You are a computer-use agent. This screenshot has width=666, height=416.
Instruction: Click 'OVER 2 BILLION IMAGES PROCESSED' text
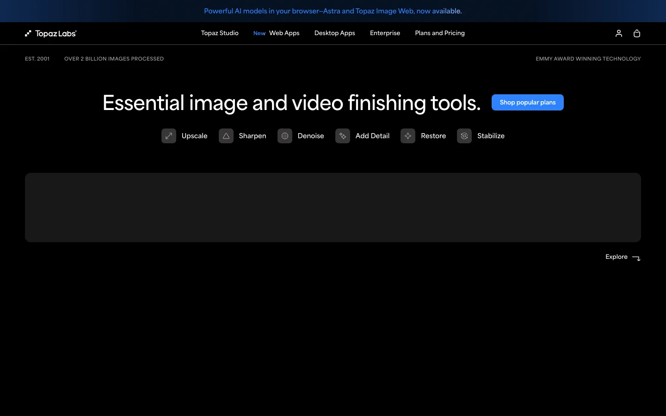tap(114, 59)
